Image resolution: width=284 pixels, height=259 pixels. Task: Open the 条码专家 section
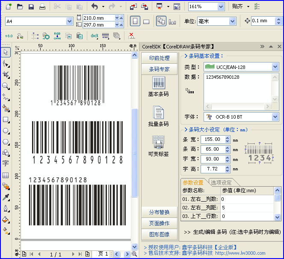point(159,69)
